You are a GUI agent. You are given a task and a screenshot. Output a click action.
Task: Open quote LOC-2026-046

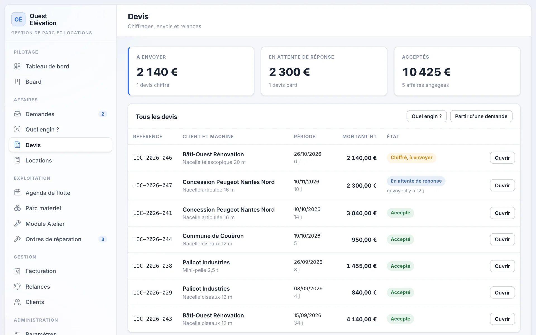502,158
